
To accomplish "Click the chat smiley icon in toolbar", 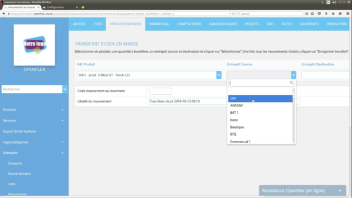I will tap(340, 14).
